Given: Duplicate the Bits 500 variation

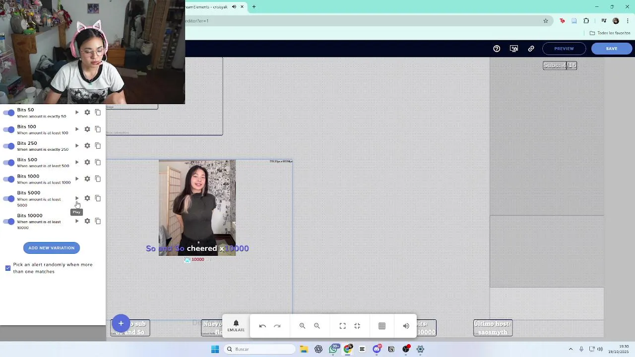Looking at the screenshot, I should pyautogui.click(x=98, y=162).
